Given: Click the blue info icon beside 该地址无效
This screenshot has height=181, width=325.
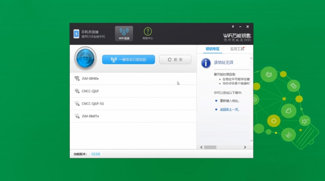Looking at the screenshot, I should pos(206,63).
